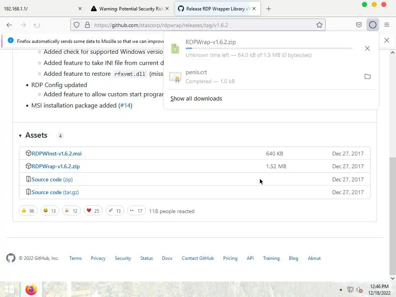The width and height of the screenshot is (396, 297).
Task: Close the Release RDP Wrapper tab
Action: coord(254,9)
